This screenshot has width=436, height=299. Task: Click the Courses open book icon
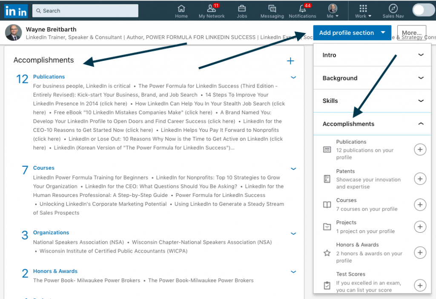(x=327, y=205)
